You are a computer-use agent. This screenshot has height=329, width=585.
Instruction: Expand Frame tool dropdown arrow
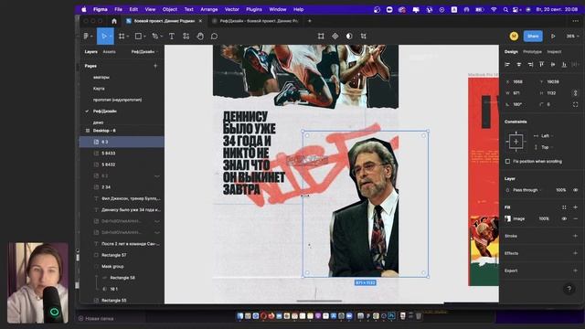tap(128, 37)
